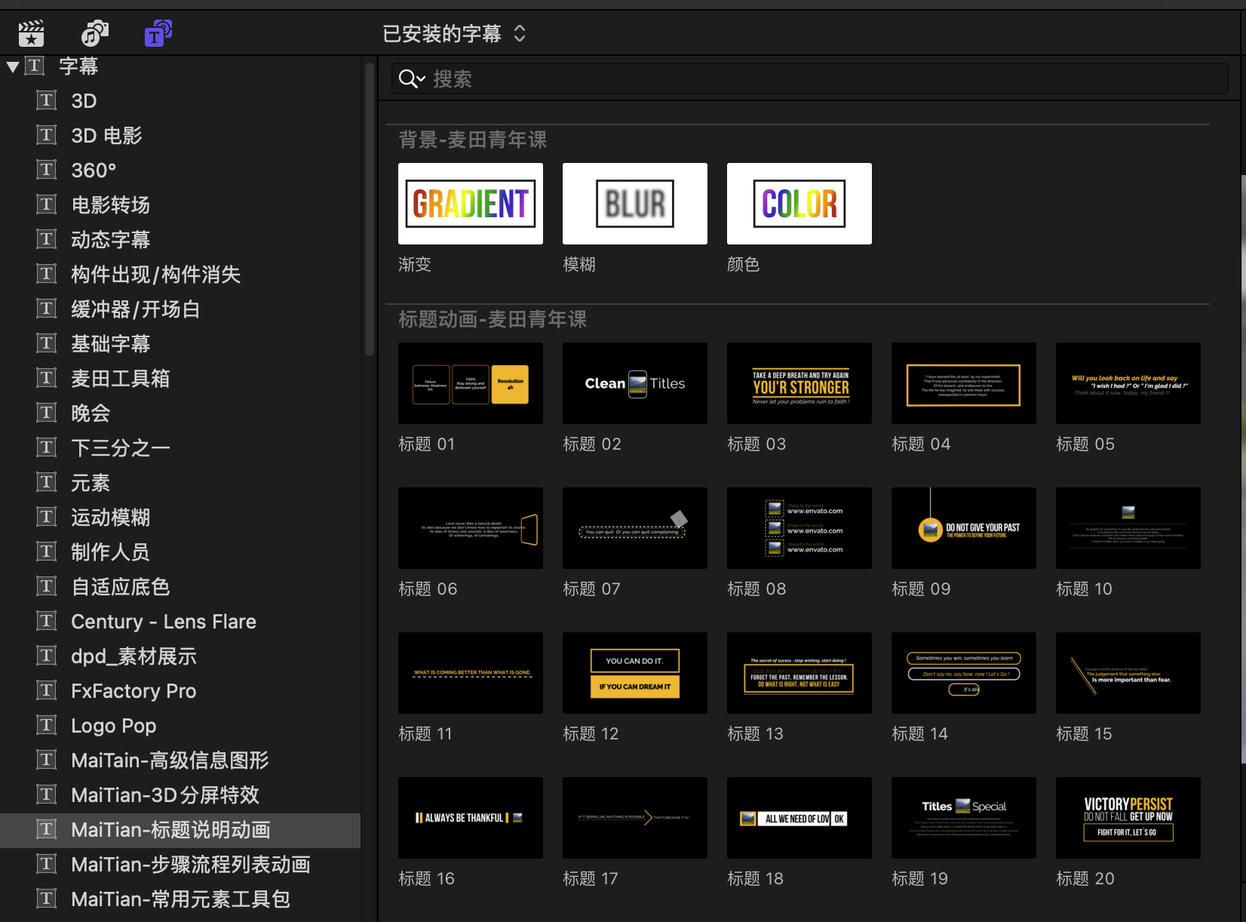Select the 缓冲器/开场白 category

(181, 309)
